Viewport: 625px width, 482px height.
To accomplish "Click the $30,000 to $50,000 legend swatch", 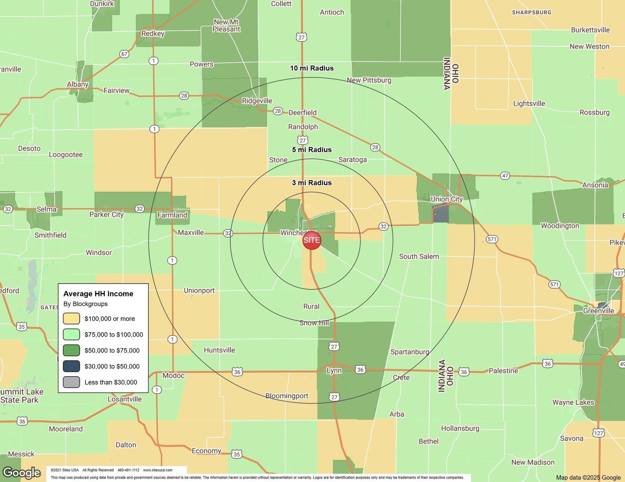I will [x=71, y=366].
